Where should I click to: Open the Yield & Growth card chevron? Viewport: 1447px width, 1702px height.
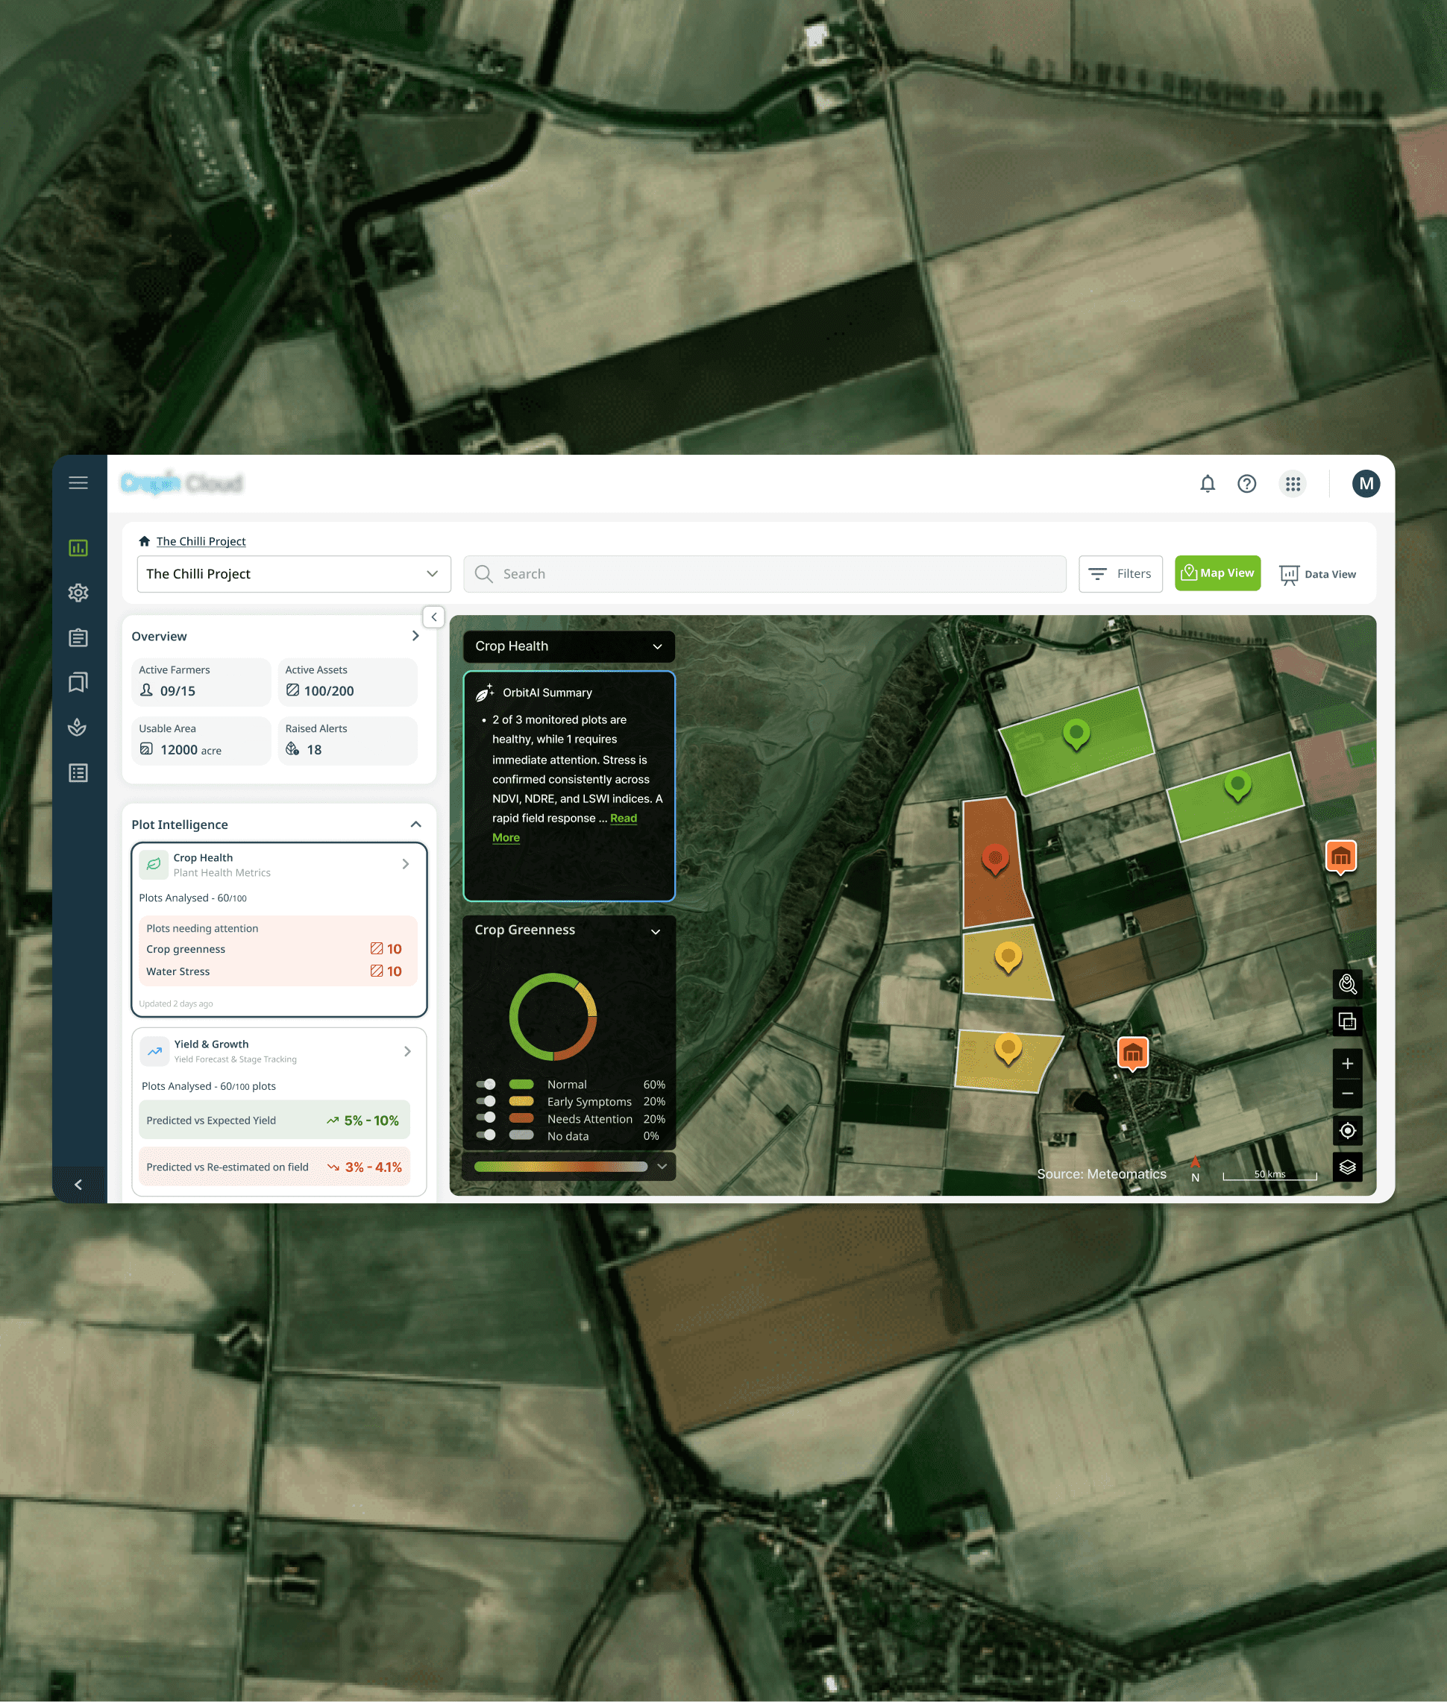point(408,1051)
